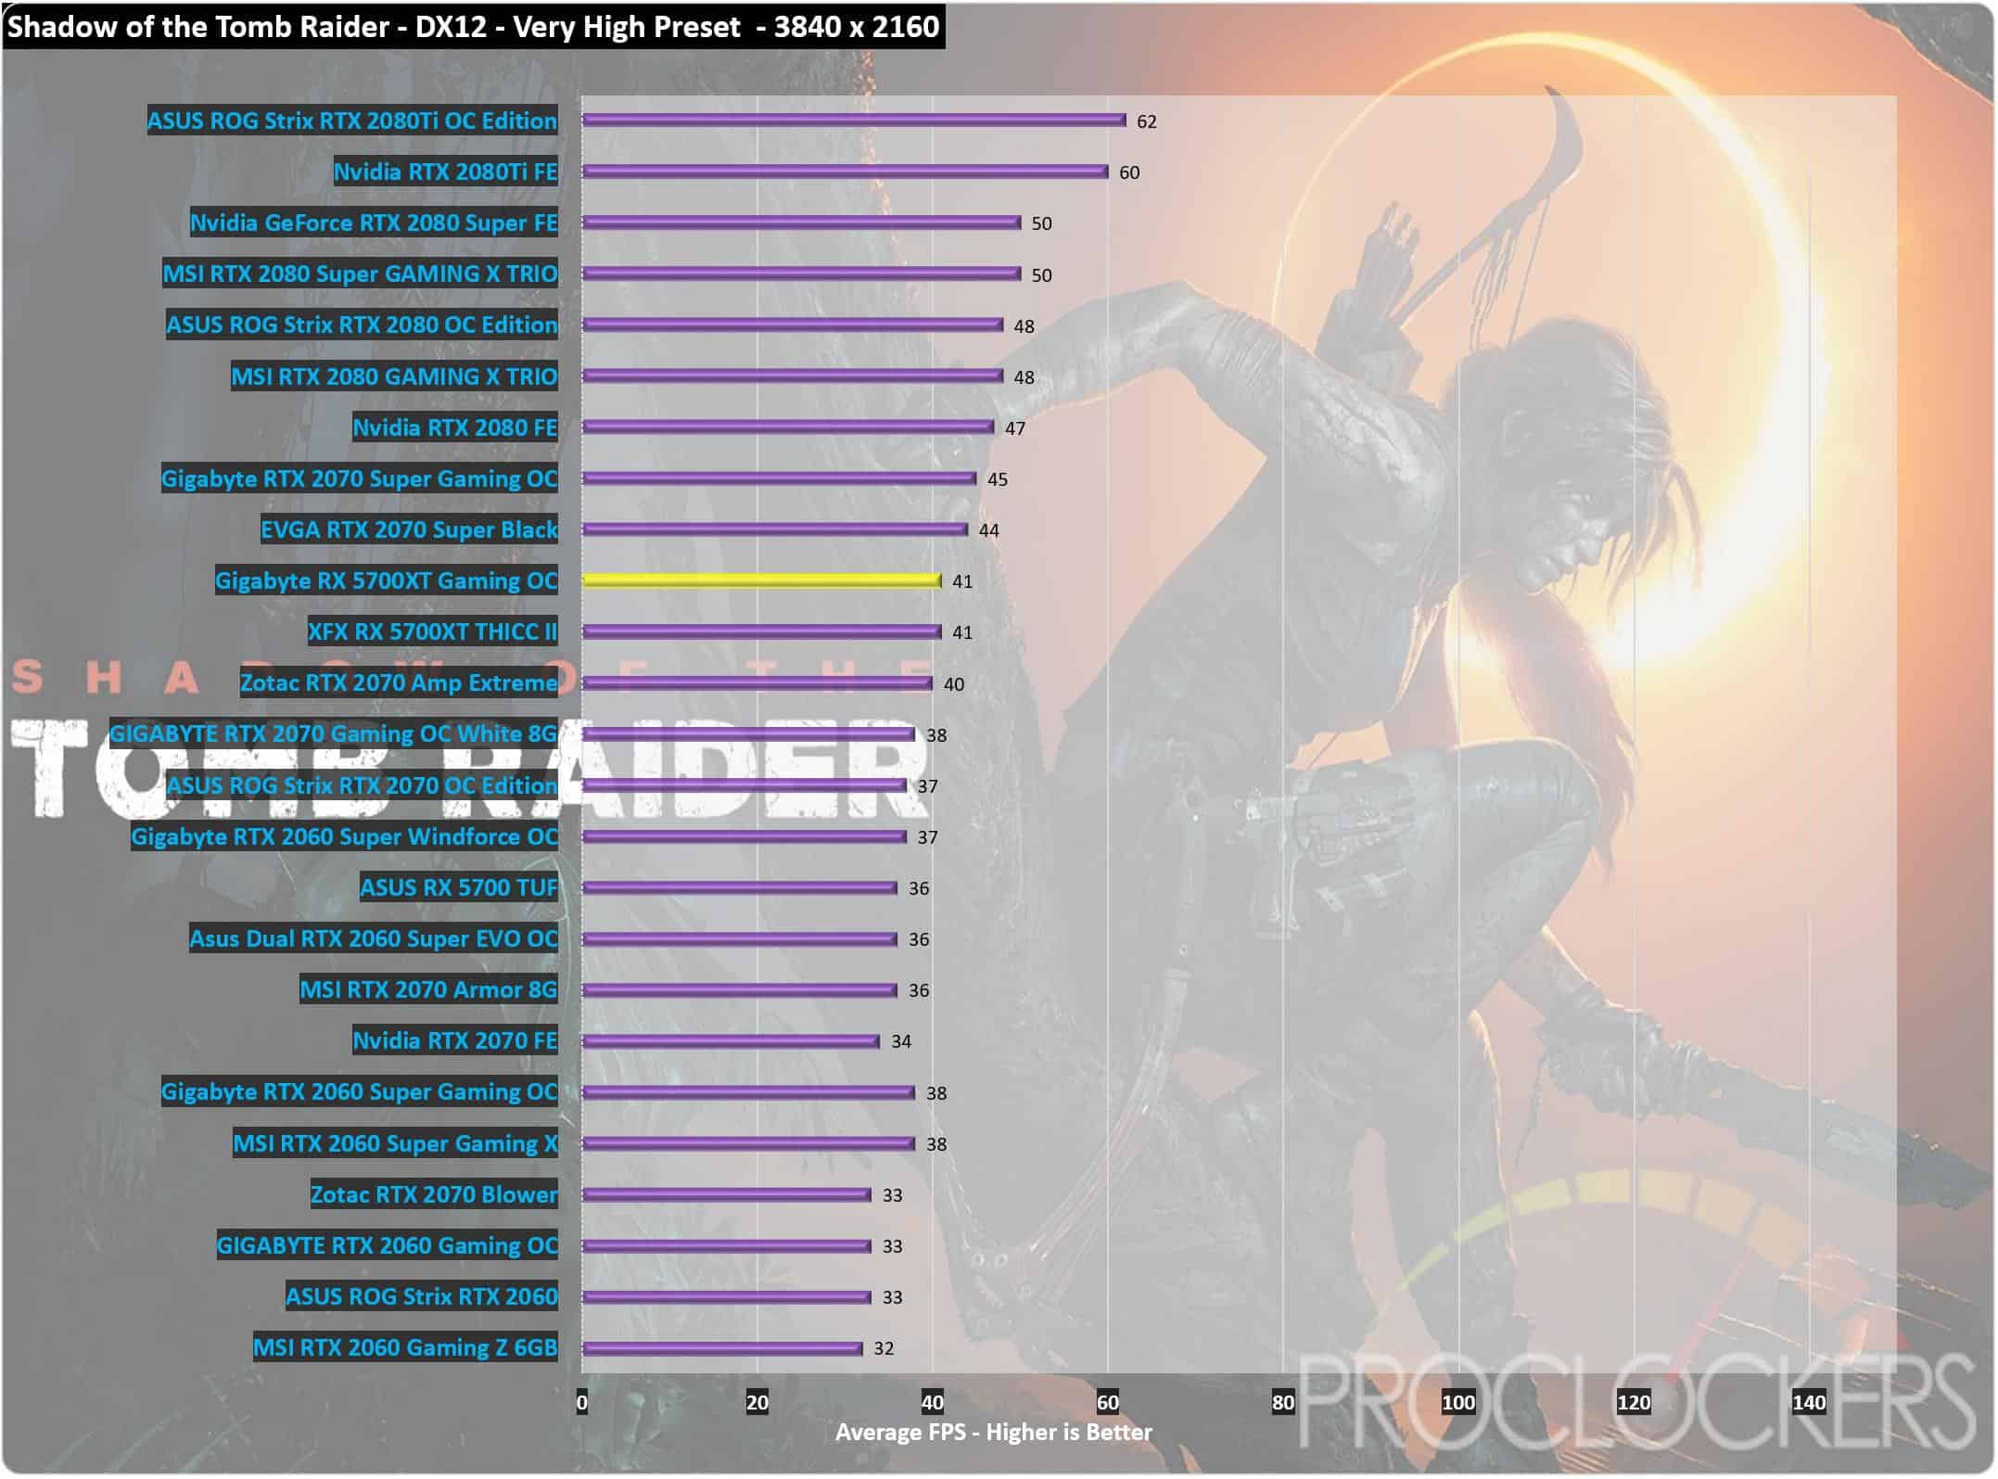1998x1479 pixels.
Task: Click the value 32 data label
Action: pyautogui.click(x=884, y=1349)
